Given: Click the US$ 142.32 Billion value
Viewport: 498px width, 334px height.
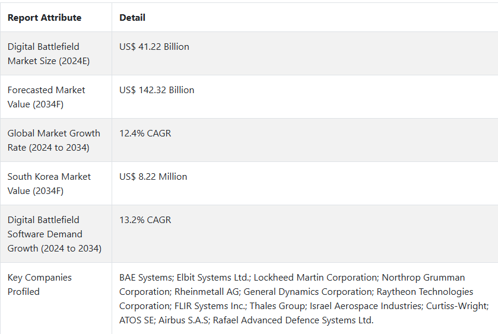Looking at the screenshot, I should pos(157,90).
